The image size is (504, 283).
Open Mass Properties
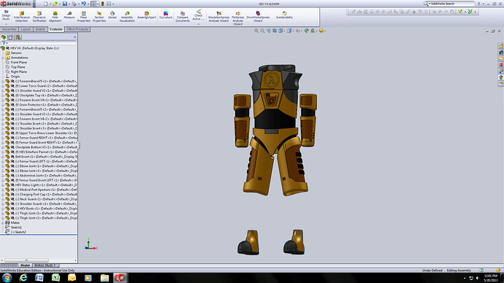(x=83, y=16)
